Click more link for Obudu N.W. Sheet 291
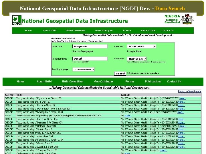Image resolution: width=206 pixels, height=154 pixels. tap(181, 133)
